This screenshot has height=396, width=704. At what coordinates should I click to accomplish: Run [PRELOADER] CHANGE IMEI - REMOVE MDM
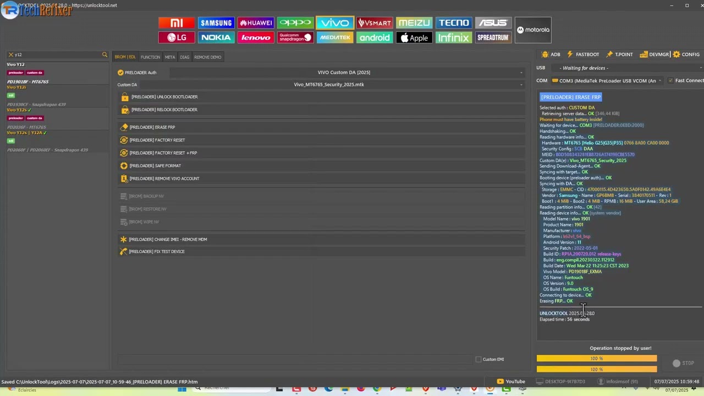tap(321, 239)
